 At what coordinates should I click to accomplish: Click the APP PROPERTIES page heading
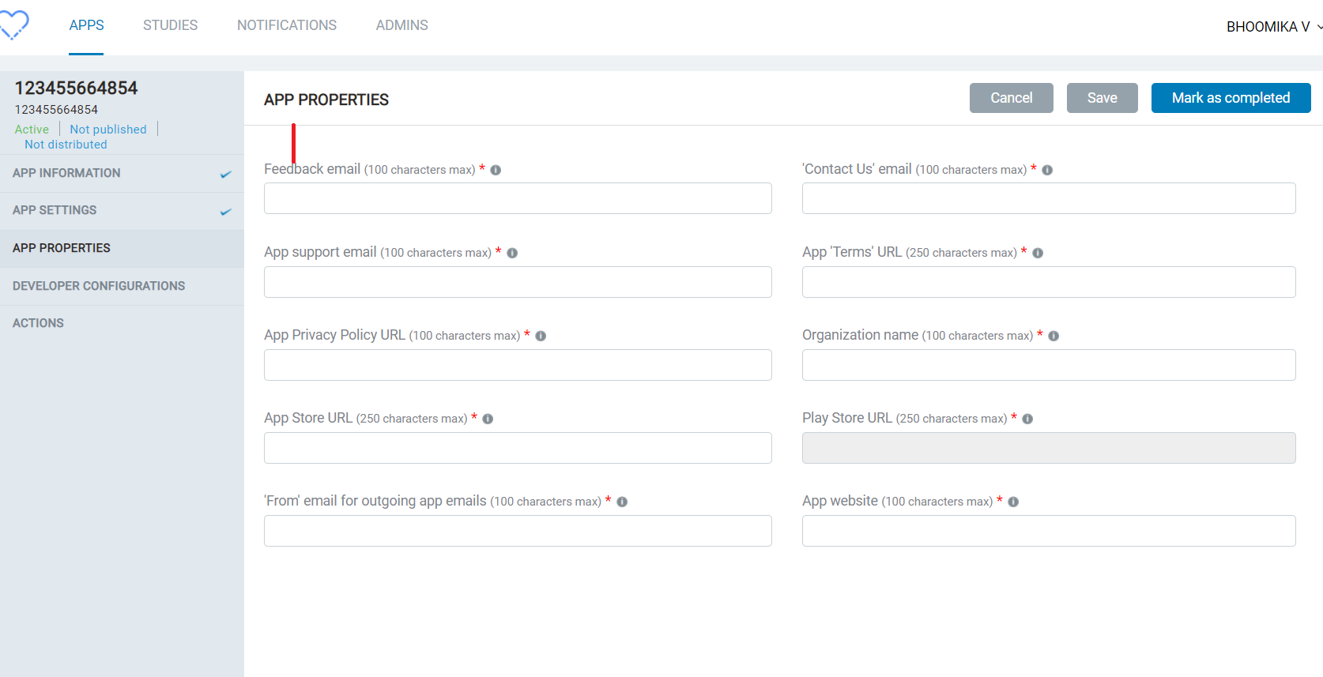point(326,100)
